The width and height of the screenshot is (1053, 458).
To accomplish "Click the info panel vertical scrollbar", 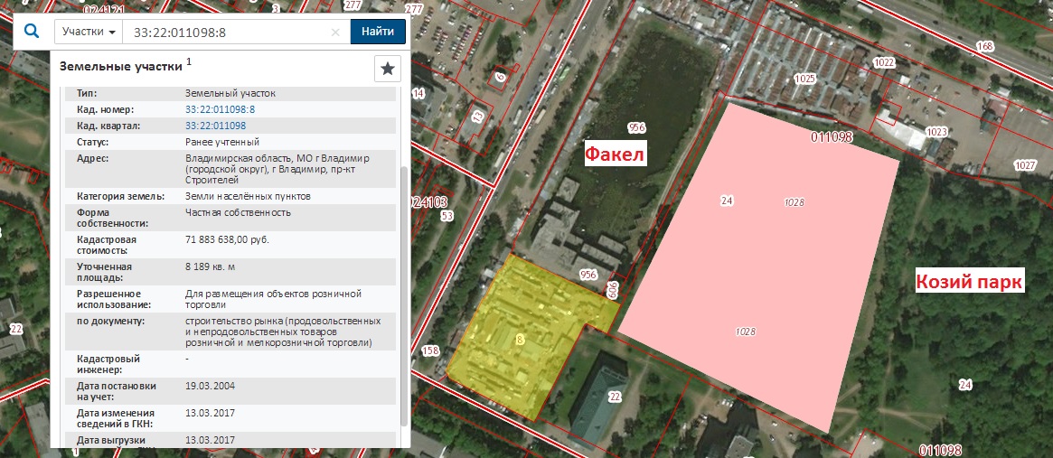I will pyautogui.click(x=403, y=271).
